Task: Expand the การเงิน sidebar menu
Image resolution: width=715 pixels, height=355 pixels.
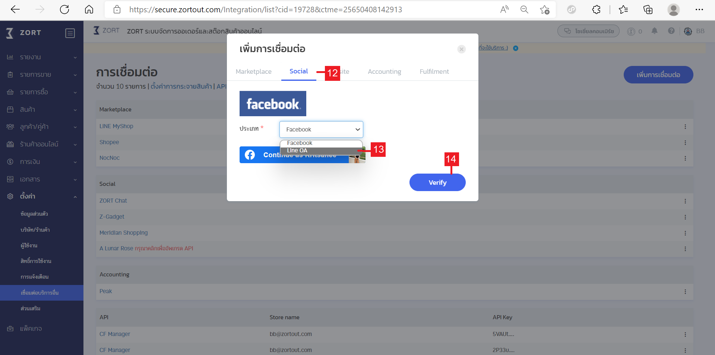Action: click(x=42, y=162)
